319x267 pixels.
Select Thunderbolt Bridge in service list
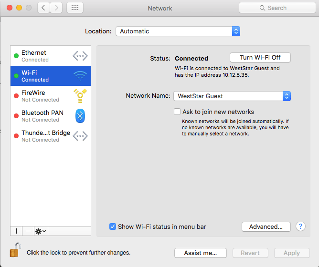pos(50,136)
